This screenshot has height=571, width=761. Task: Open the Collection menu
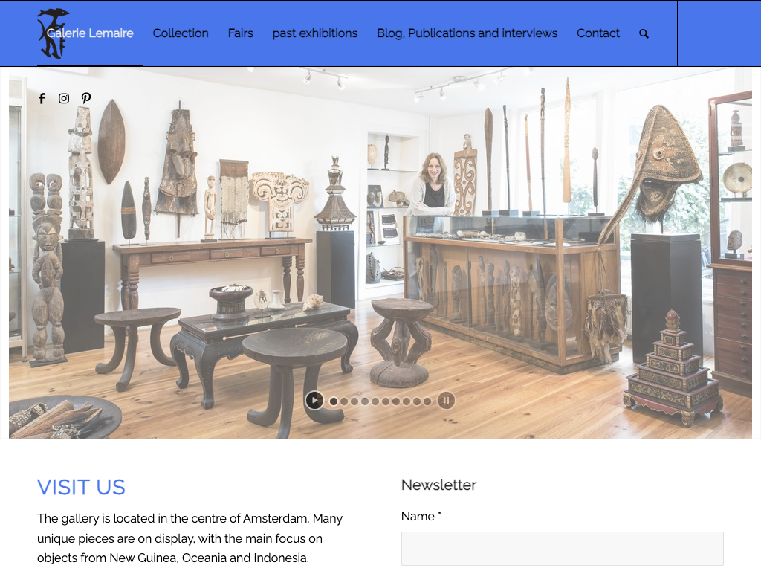pos(181,33)
